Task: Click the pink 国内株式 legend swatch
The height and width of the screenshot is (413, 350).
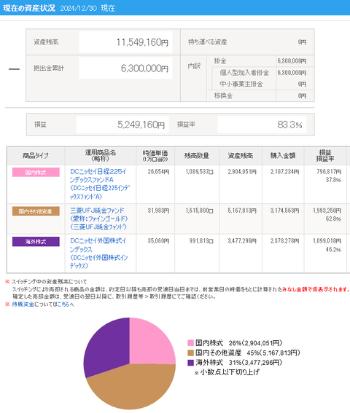Action: [x=191, y=343]
